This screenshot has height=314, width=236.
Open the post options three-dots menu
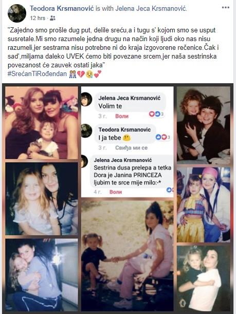point(225,8)
